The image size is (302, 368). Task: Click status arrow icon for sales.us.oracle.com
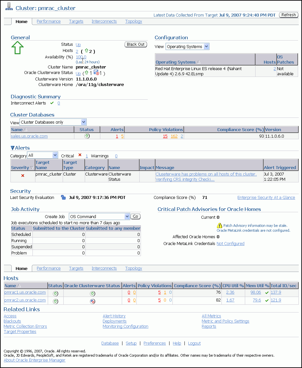coord(87,136)
